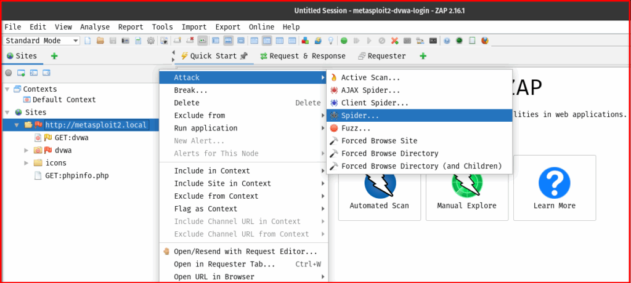Click the Manual Explore radar icon
Viewport: 631px width, 283px height.
pos(467,183)
